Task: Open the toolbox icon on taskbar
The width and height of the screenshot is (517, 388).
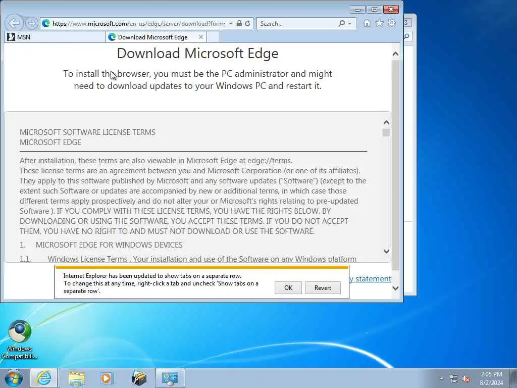Action: click(x=139, y=378)
